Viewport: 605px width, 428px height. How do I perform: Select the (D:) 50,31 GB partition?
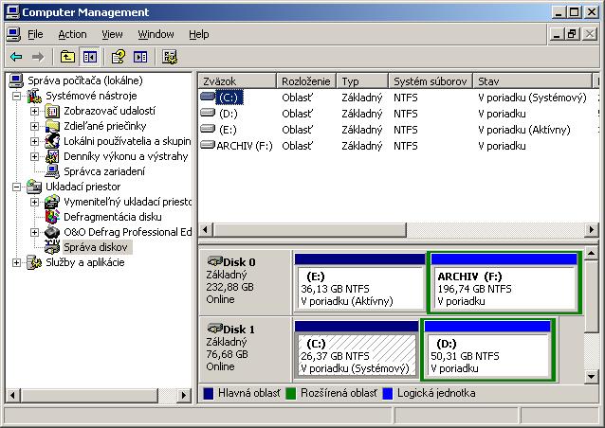(x=487, y=349)
